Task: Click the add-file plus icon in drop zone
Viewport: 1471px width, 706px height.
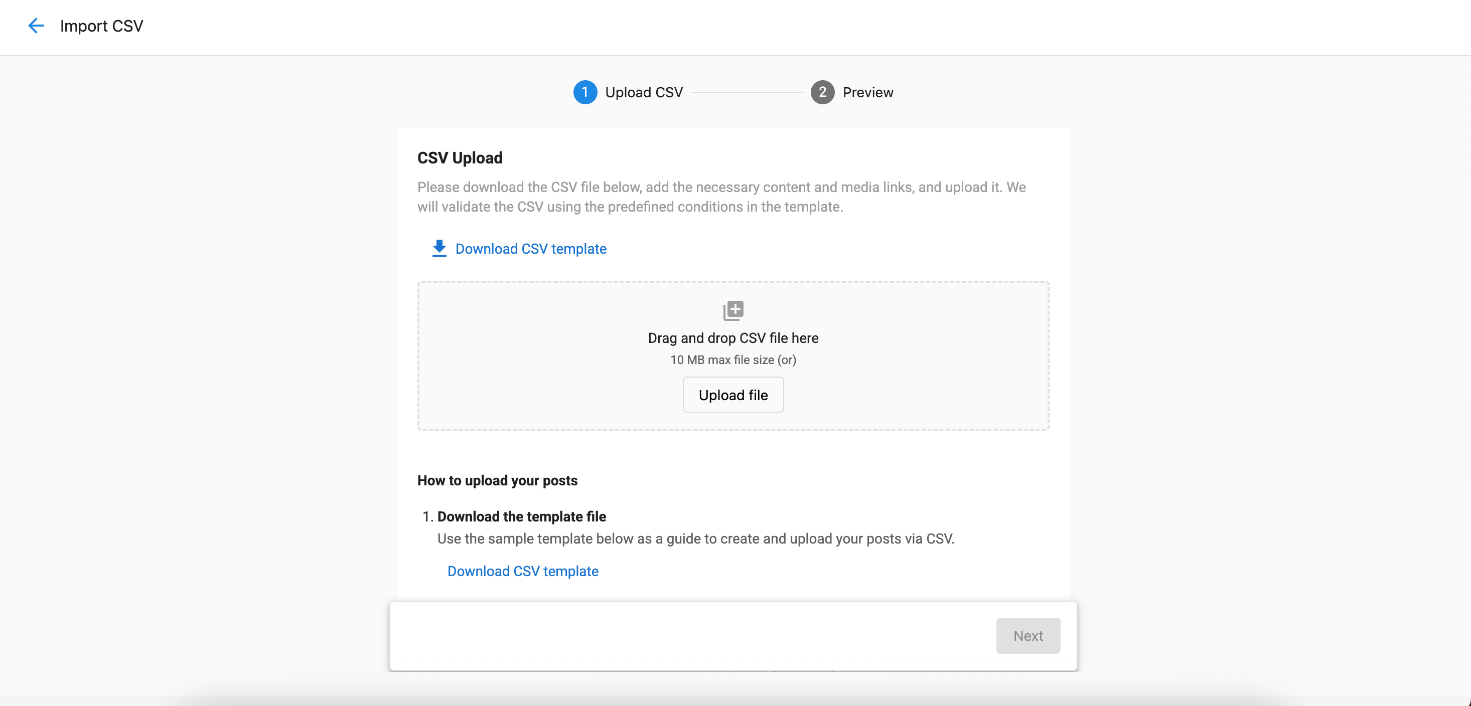Action: (733, 310)
